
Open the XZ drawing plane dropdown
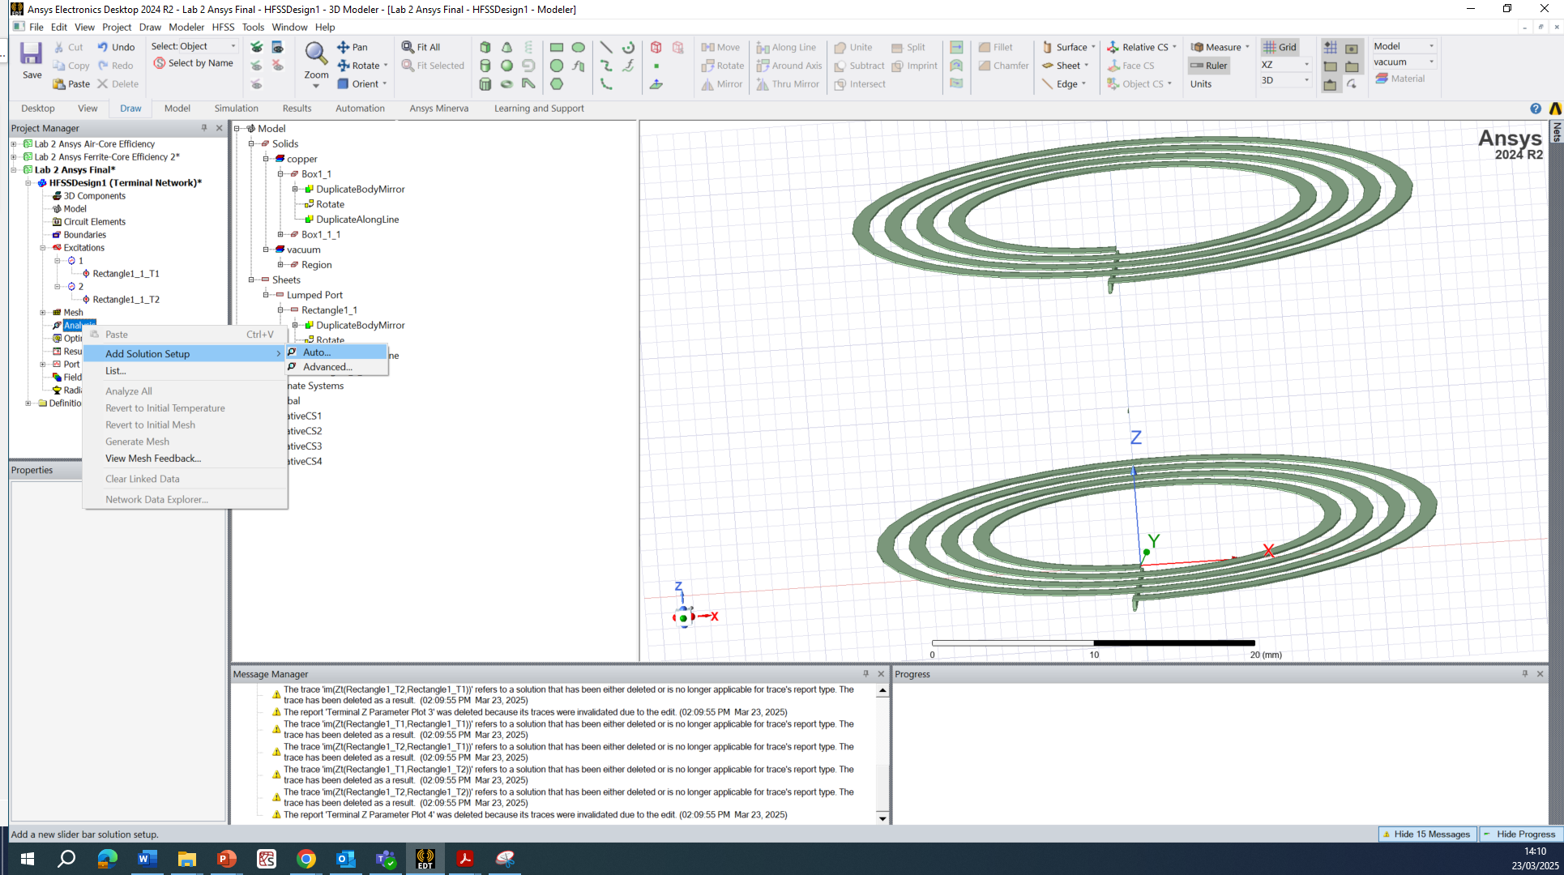pos(1306,65)
